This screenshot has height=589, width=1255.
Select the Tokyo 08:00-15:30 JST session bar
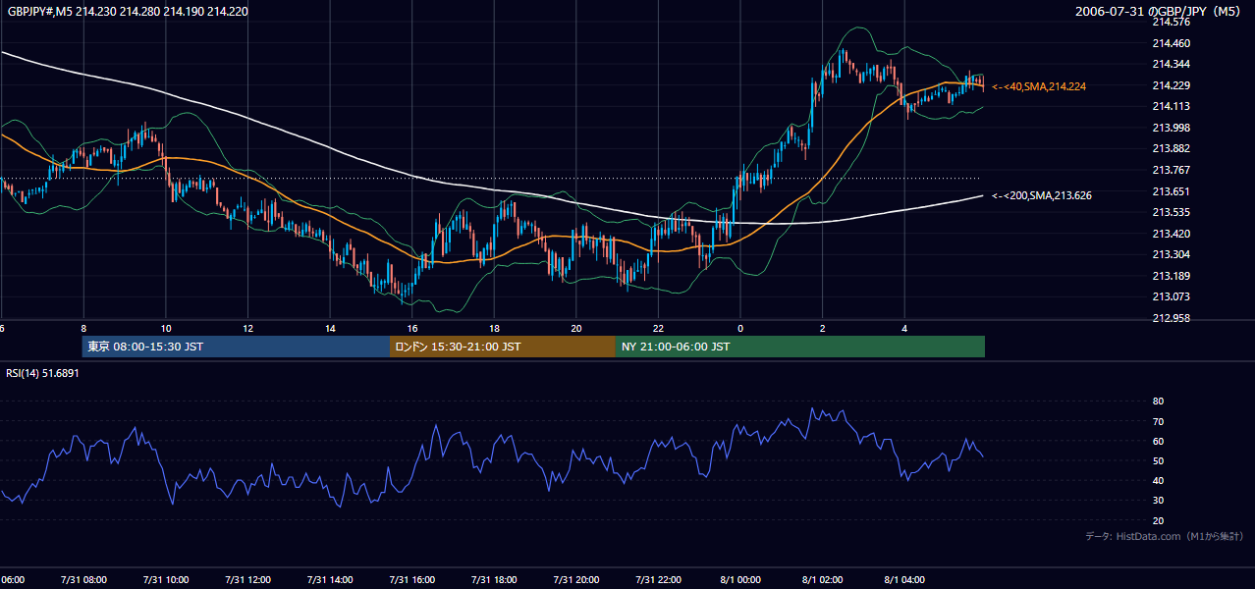tap(236, 347)
